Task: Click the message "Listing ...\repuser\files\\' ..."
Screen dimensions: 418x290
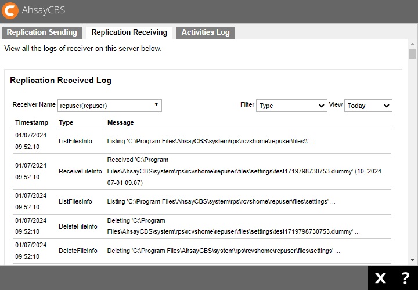Action: click(x=211, y=141)
